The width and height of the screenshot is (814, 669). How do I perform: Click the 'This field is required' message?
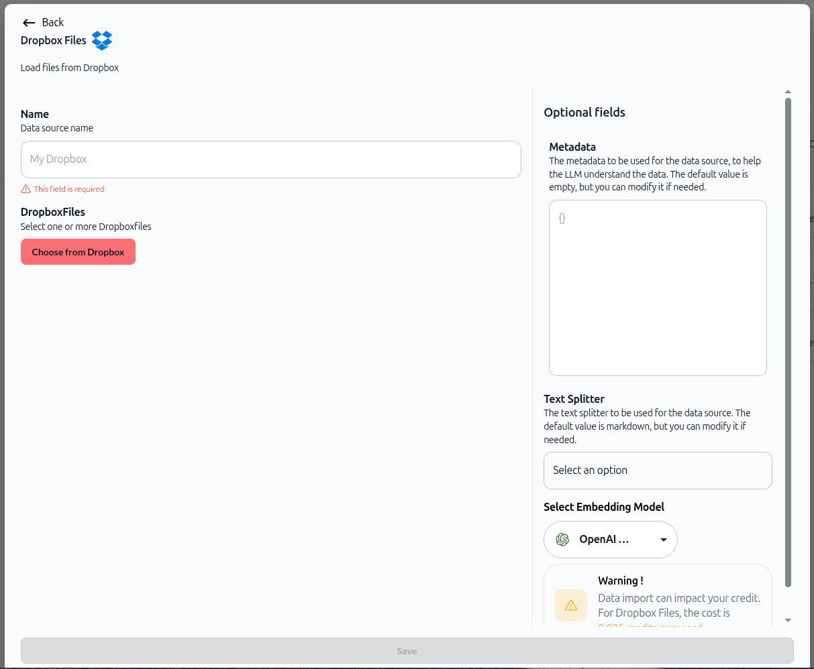point(69,189)
